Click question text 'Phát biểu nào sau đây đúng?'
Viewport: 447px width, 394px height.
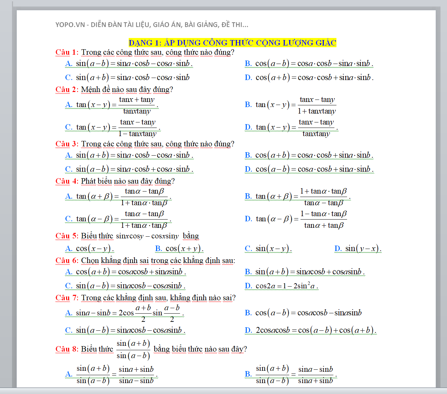(x=128, y=181)
